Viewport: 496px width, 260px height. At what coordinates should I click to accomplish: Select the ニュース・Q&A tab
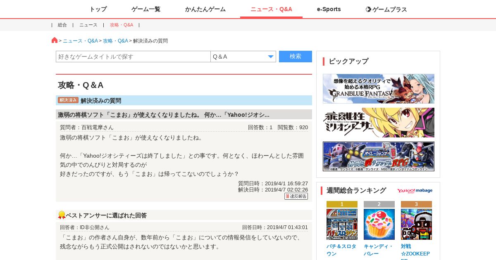[x=271, y=9]
